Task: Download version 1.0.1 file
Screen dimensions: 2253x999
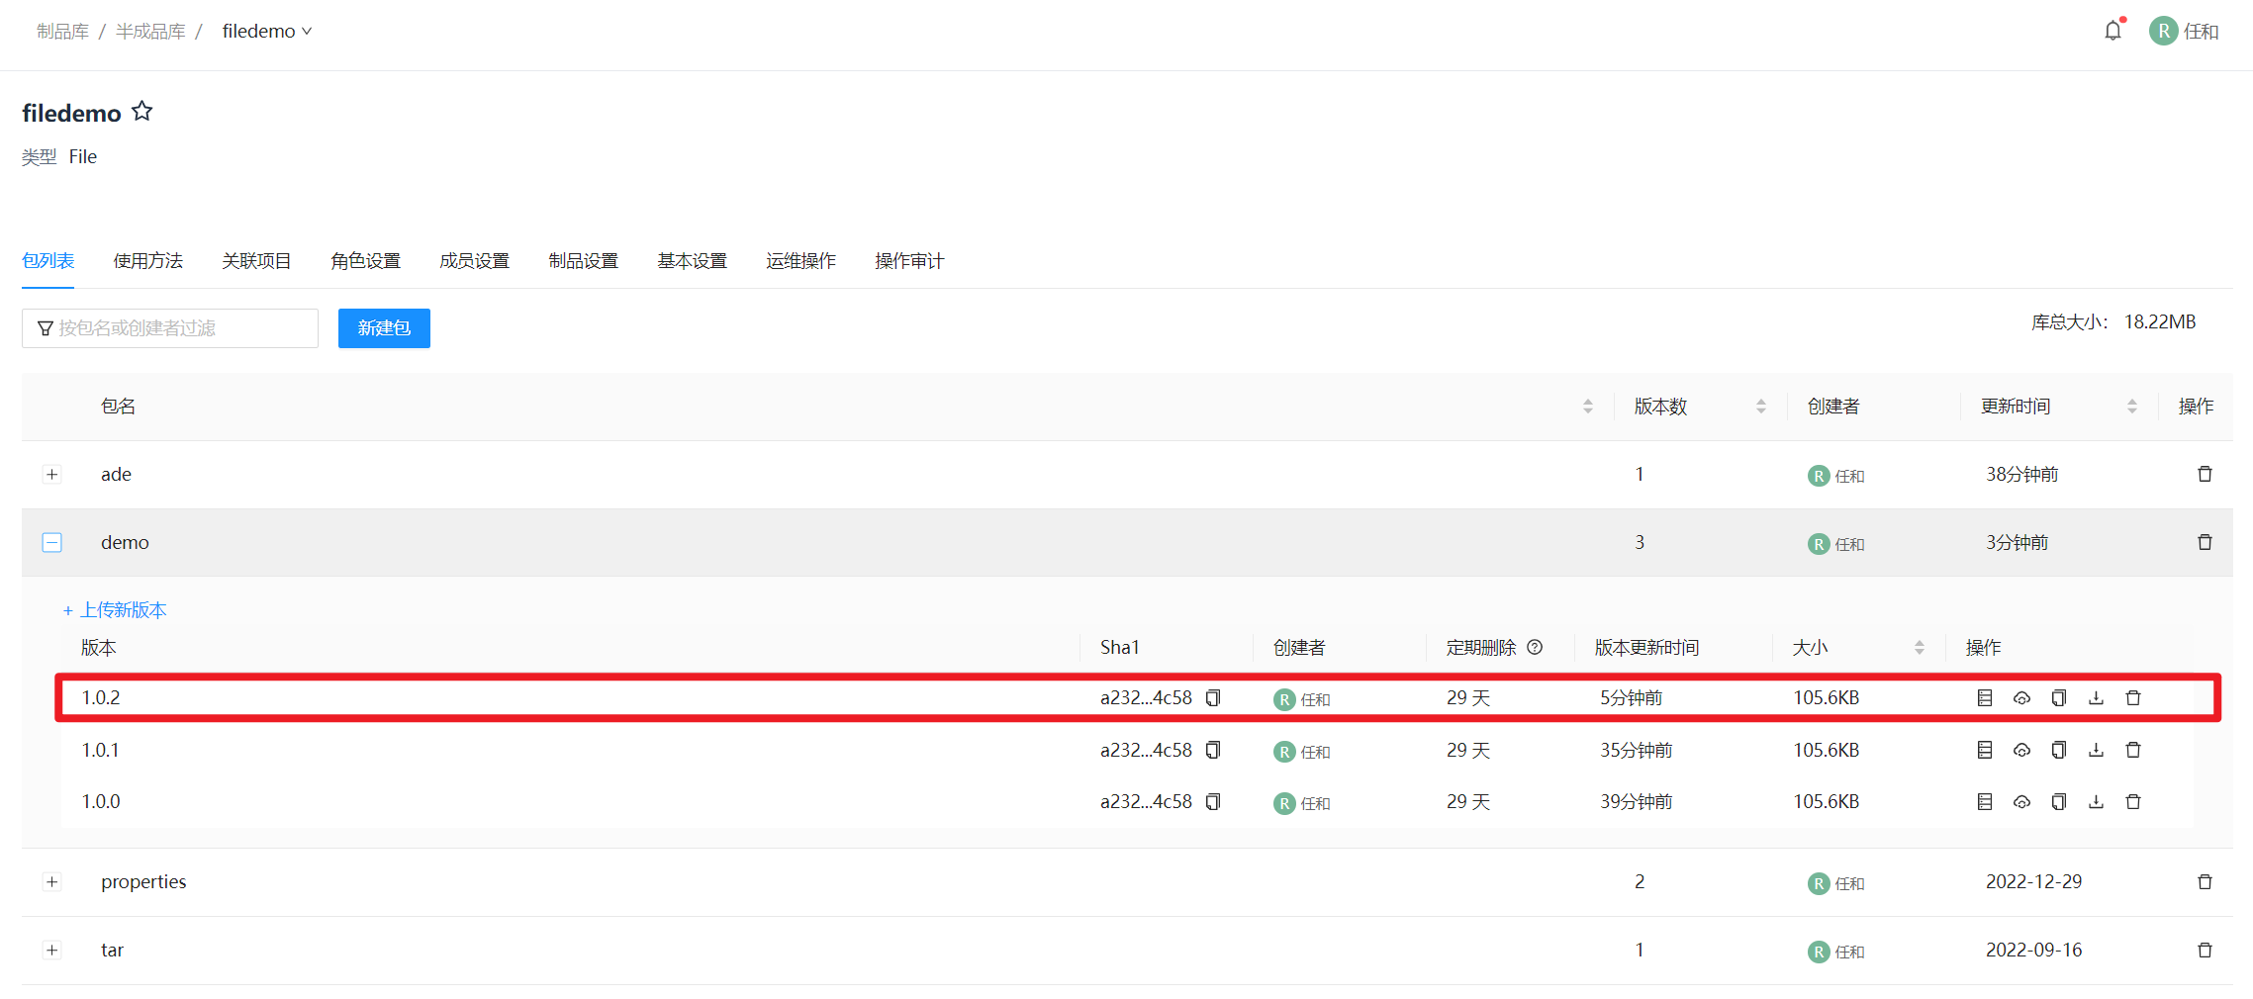Action: pos(2096,750)
